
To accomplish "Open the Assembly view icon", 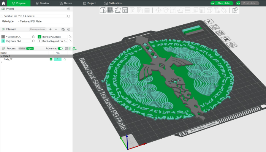I will 235,10.
